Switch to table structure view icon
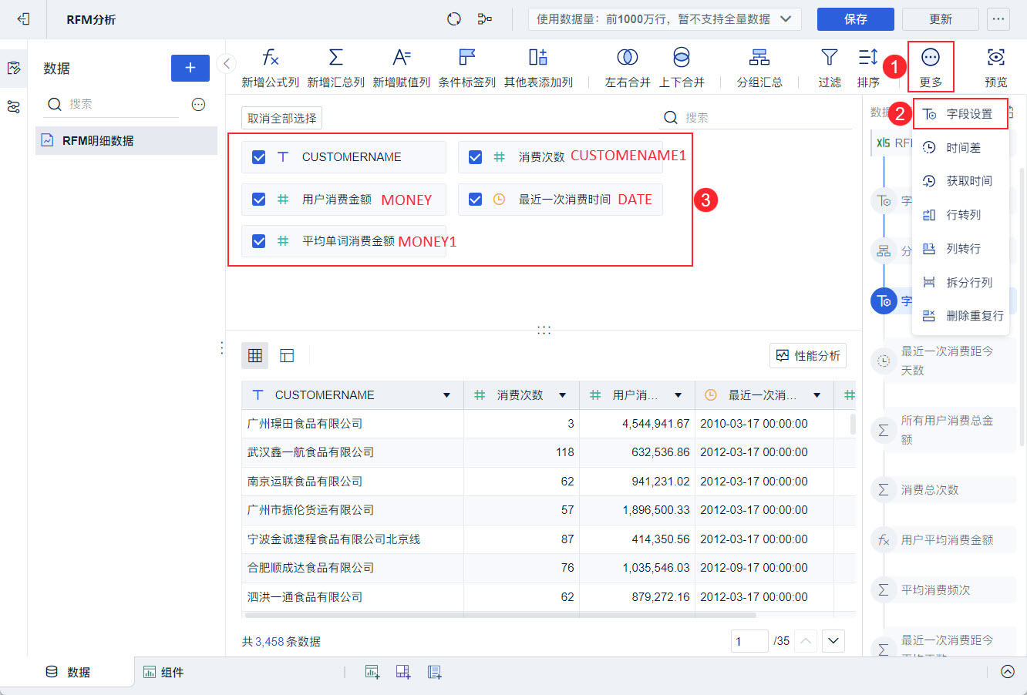 pos(287,355)
